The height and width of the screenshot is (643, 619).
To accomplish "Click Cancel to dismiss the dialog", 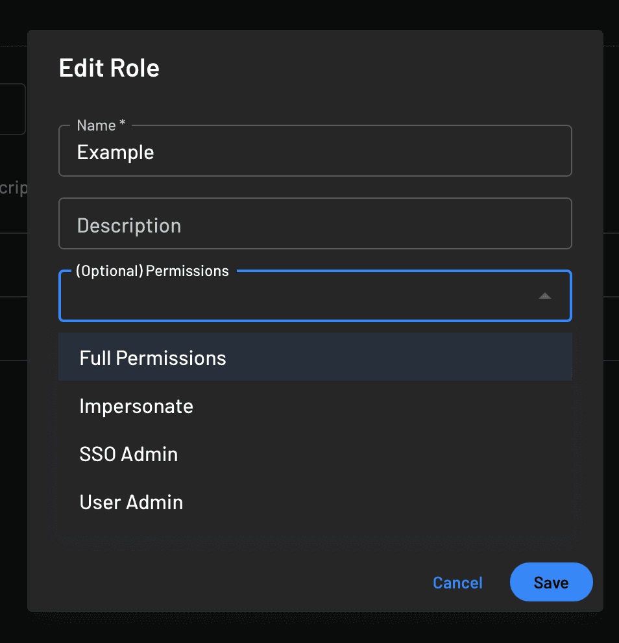I will pos(457,583).
